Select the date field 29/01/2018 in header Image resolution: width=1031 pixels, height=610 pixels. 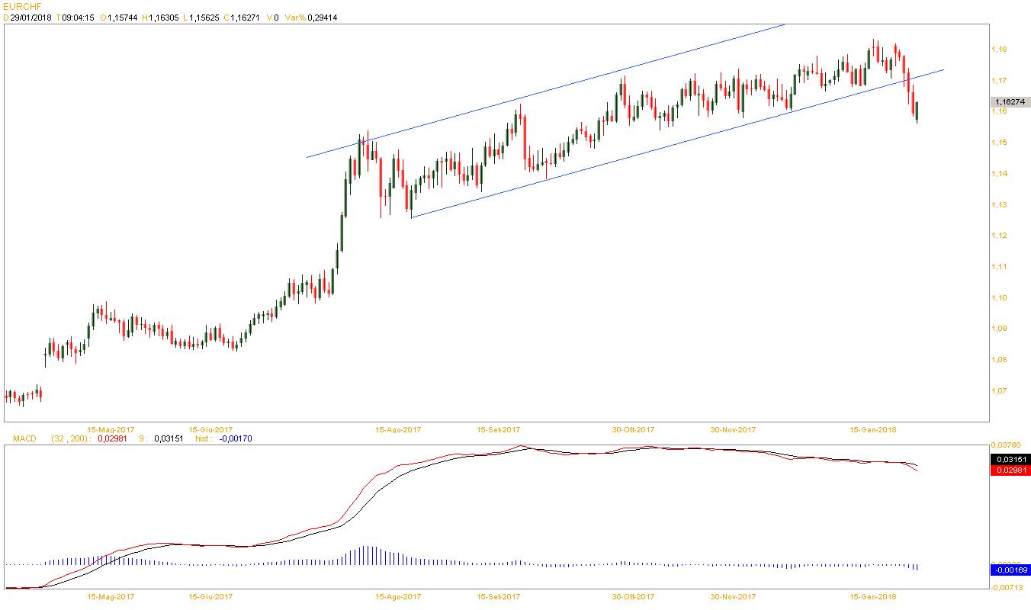pos(31,18)
